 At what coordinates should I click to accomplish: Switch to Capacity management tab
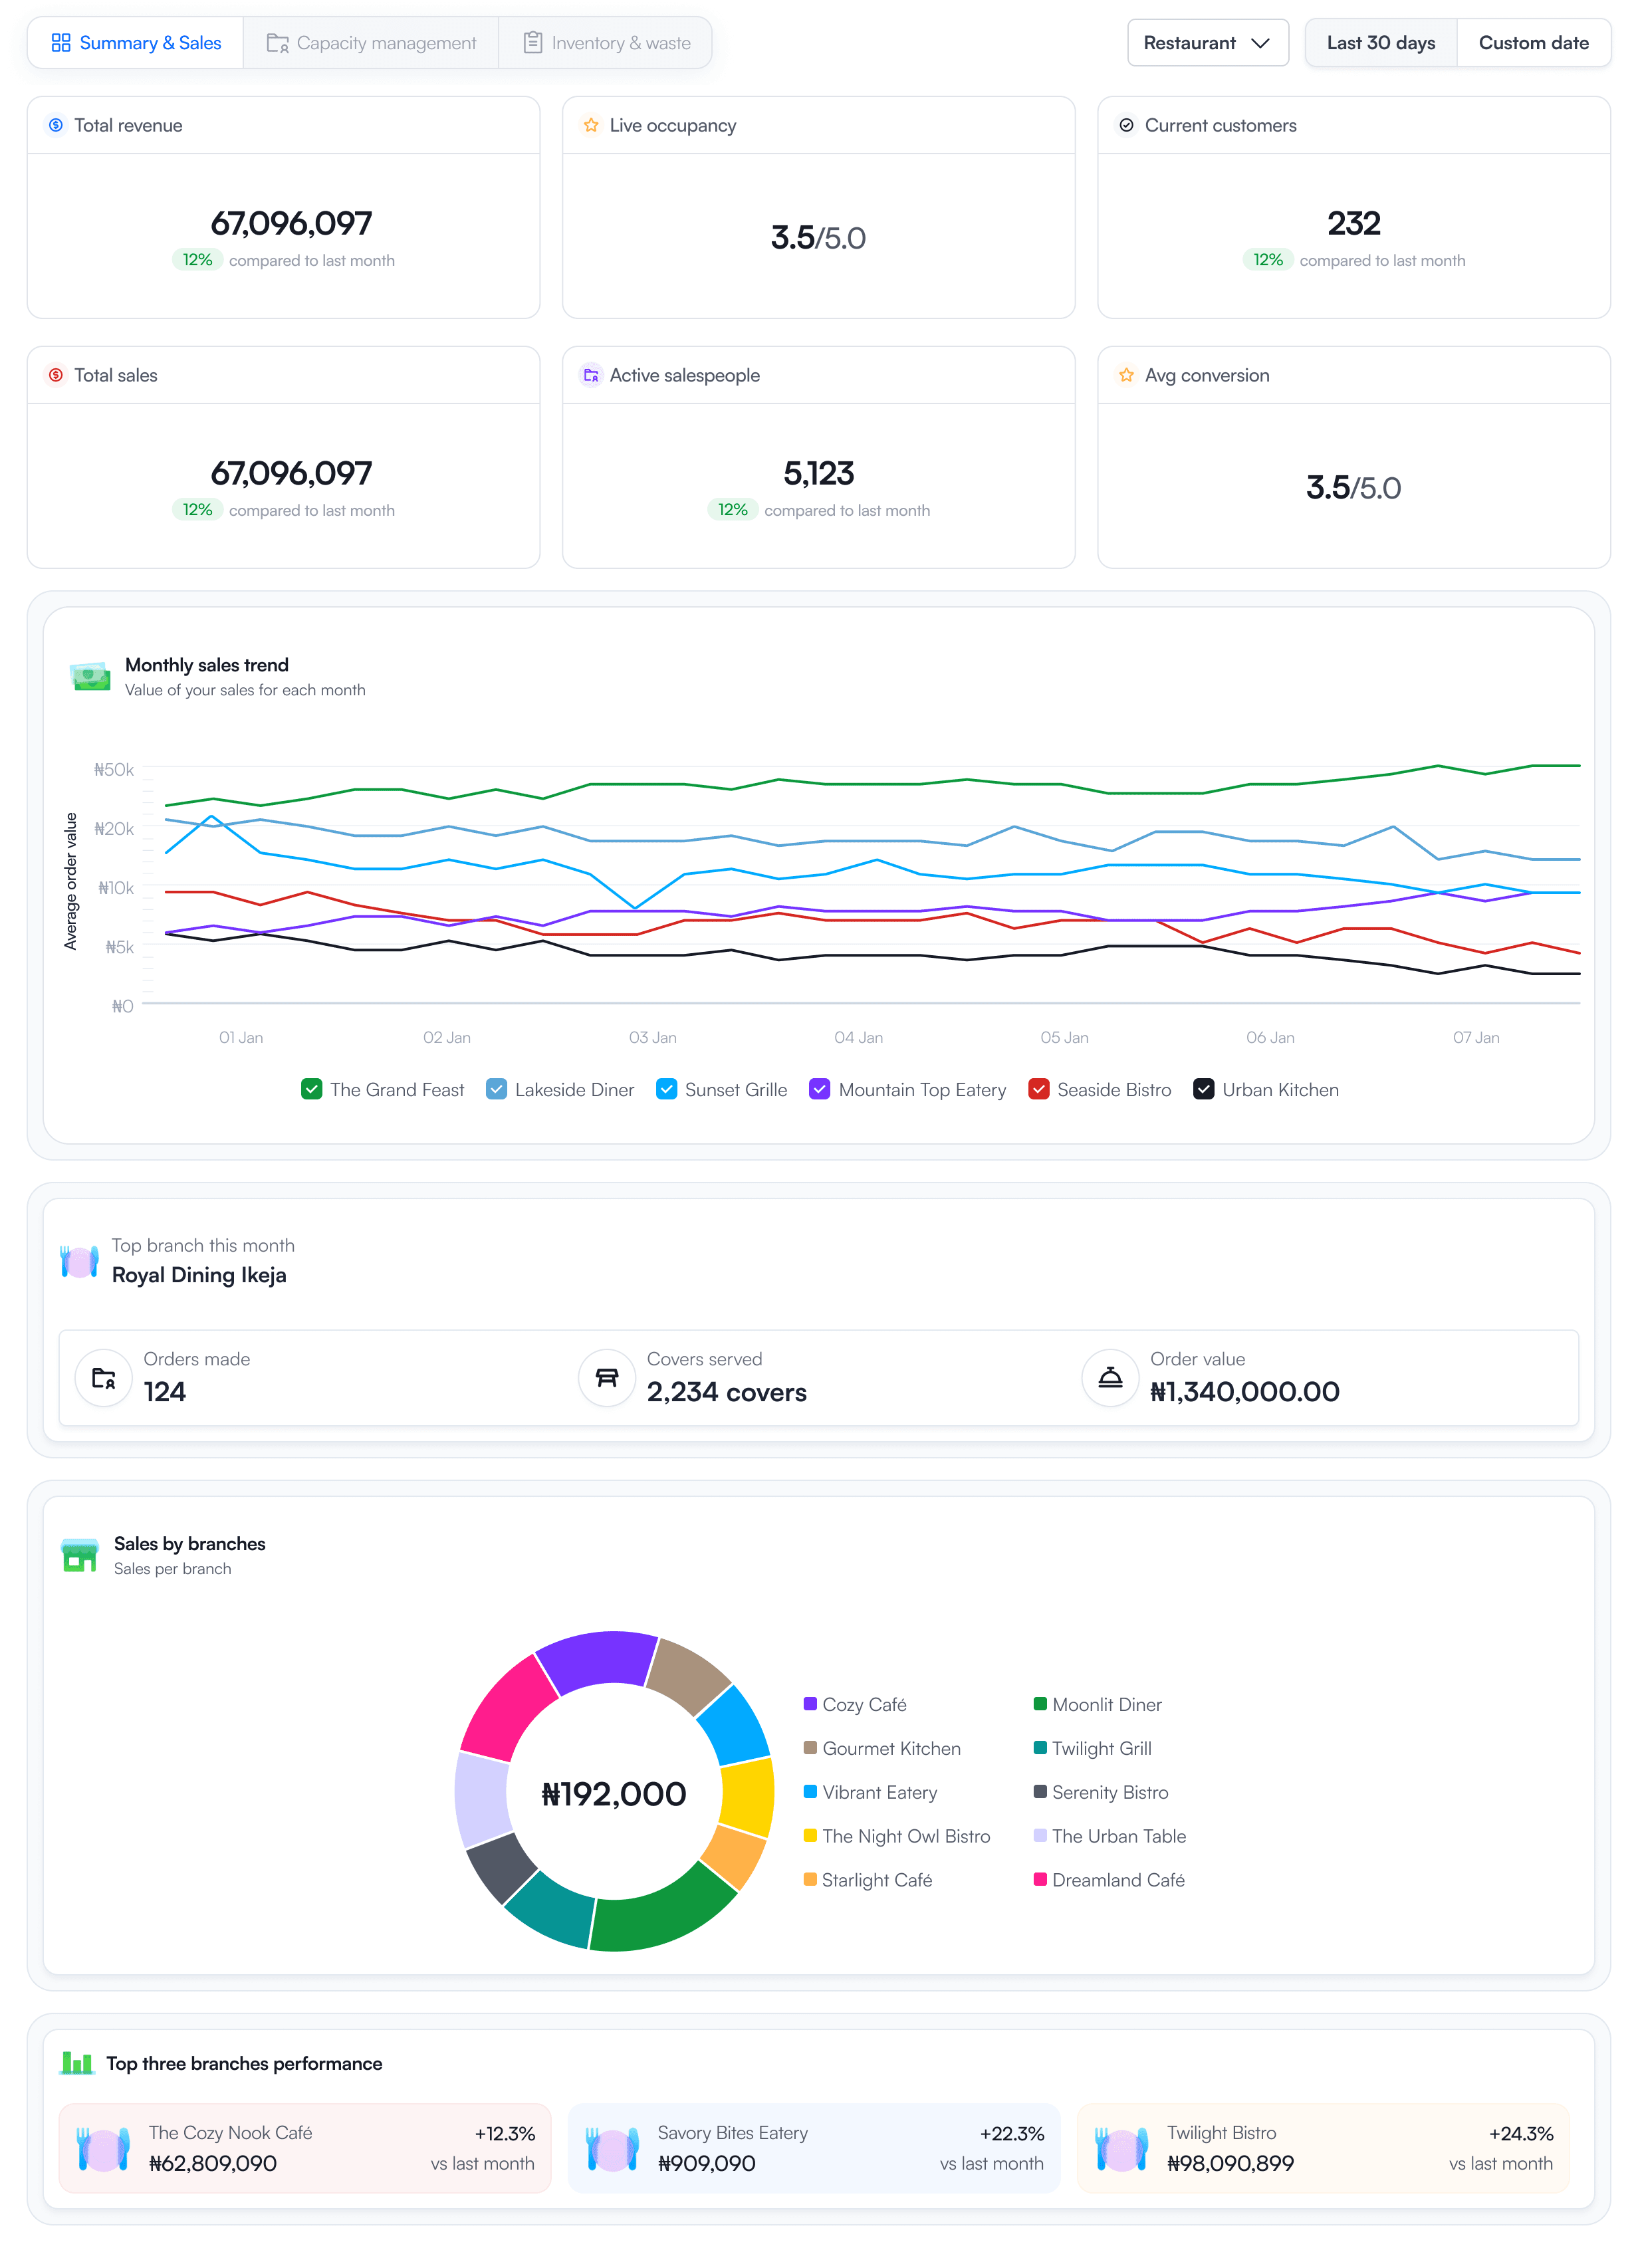371,43
